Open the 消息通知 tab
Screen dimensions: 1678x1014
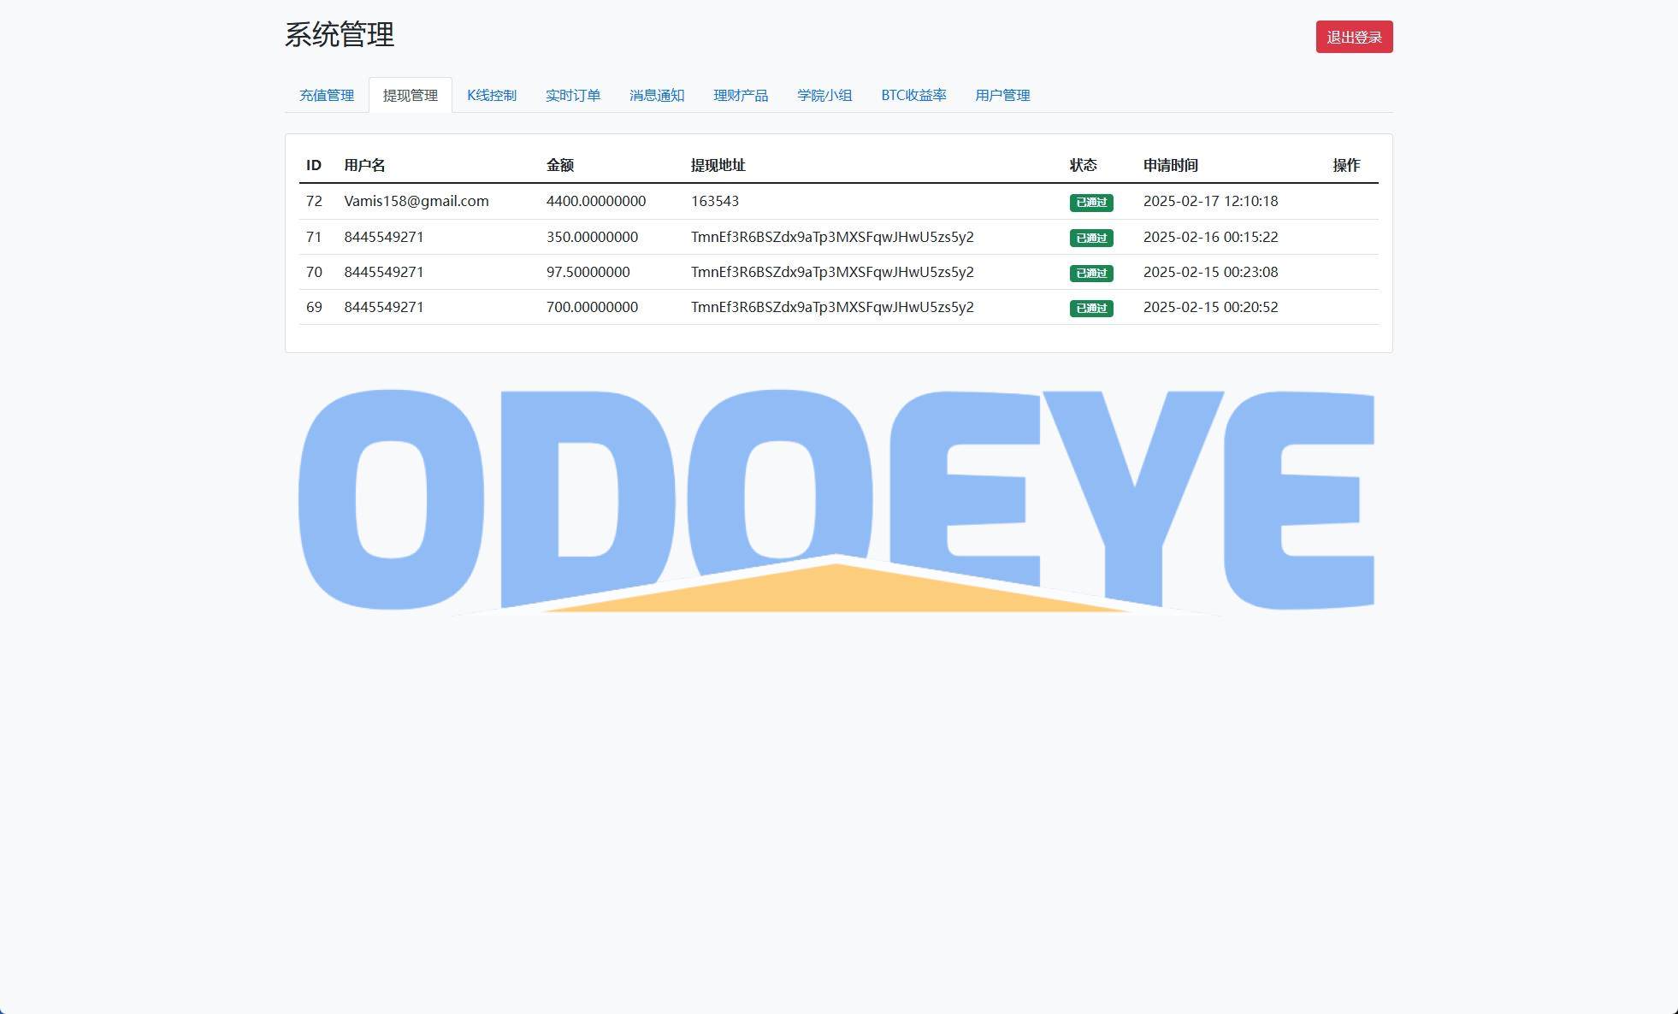tap(656, 95)
